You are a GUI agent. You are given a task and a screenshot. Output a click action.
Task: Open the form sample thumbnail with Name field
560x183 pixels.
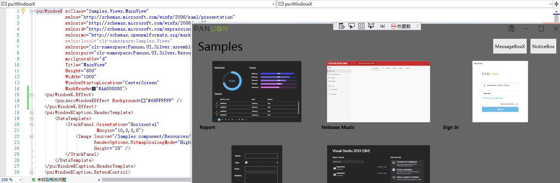click(256, 164)
